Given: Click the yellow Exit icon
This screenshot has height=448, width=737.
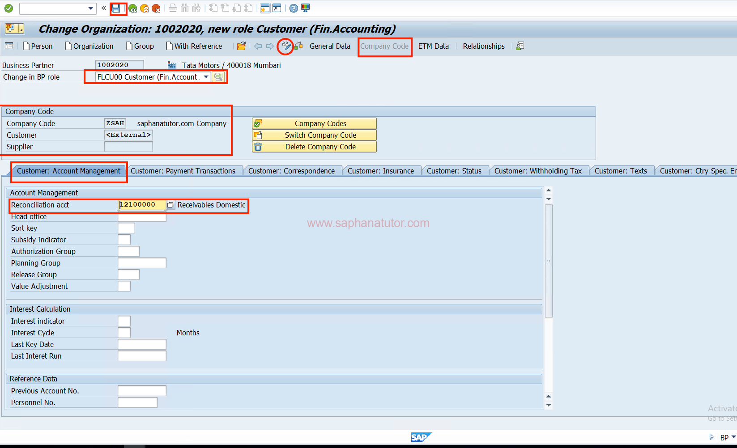Looking at the screenshot, I should click(144, 8).
